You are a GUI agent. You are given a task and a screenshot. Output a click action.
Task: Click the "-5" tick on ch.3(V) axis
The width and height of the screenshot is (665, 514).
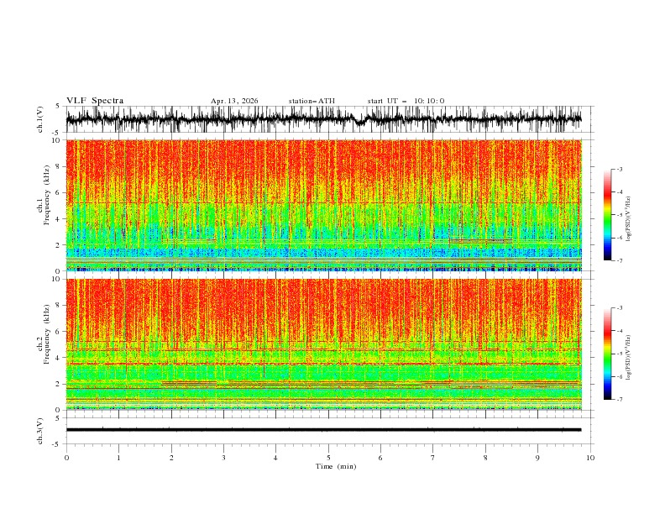pyautogui.click(x=57, y=444)
